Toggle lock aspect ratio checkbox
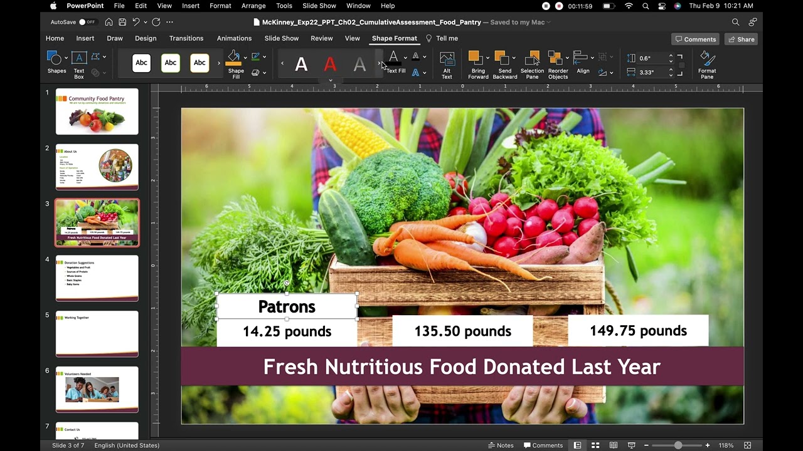The image size is (803, 451). (682, 65)
